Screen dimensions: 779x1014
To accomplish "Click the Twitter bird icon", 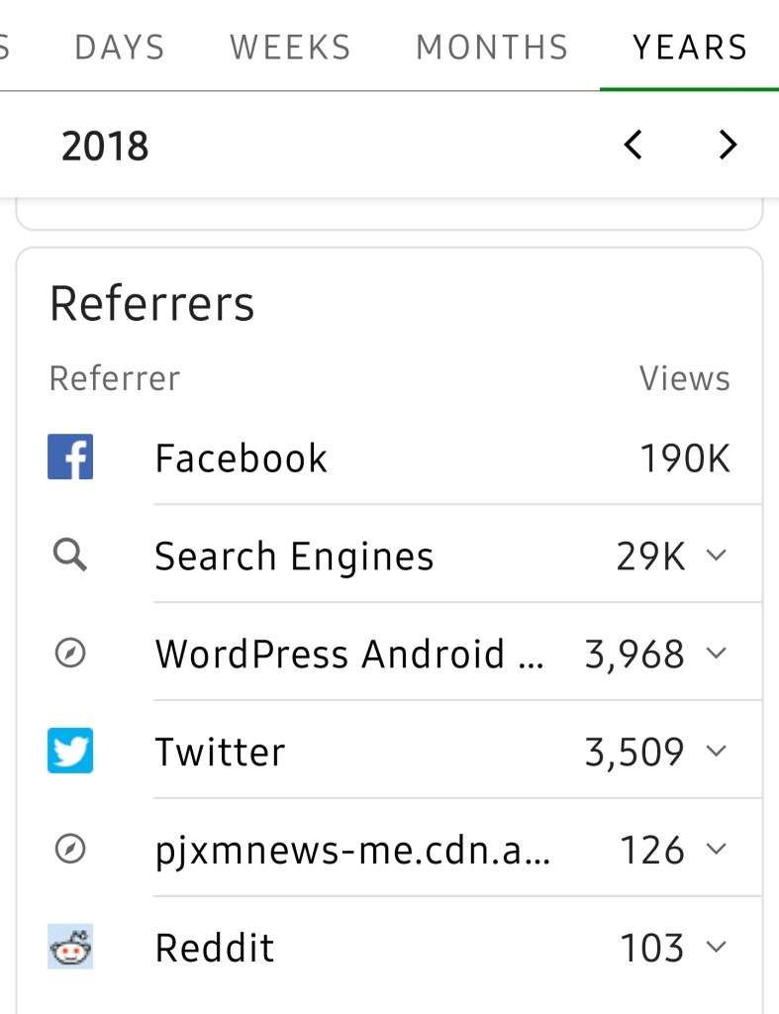I will coord(70,751).
